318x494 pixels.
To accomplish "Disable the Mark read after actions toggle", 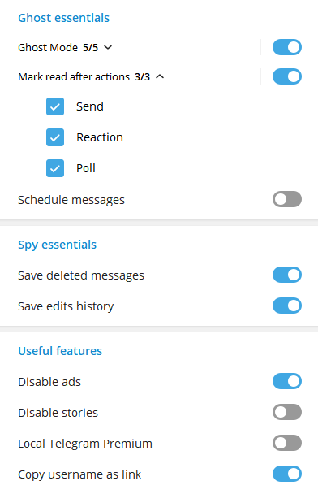I will (287, 76).
